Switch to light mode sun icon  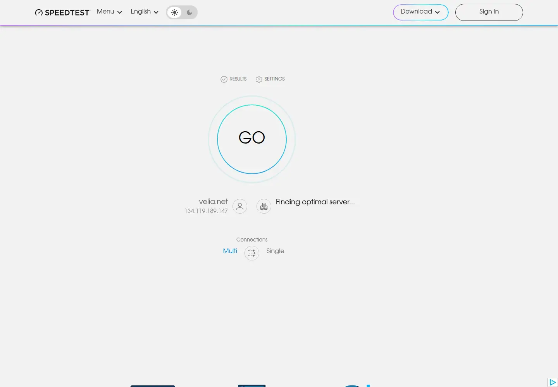click(x=175, y=12)
